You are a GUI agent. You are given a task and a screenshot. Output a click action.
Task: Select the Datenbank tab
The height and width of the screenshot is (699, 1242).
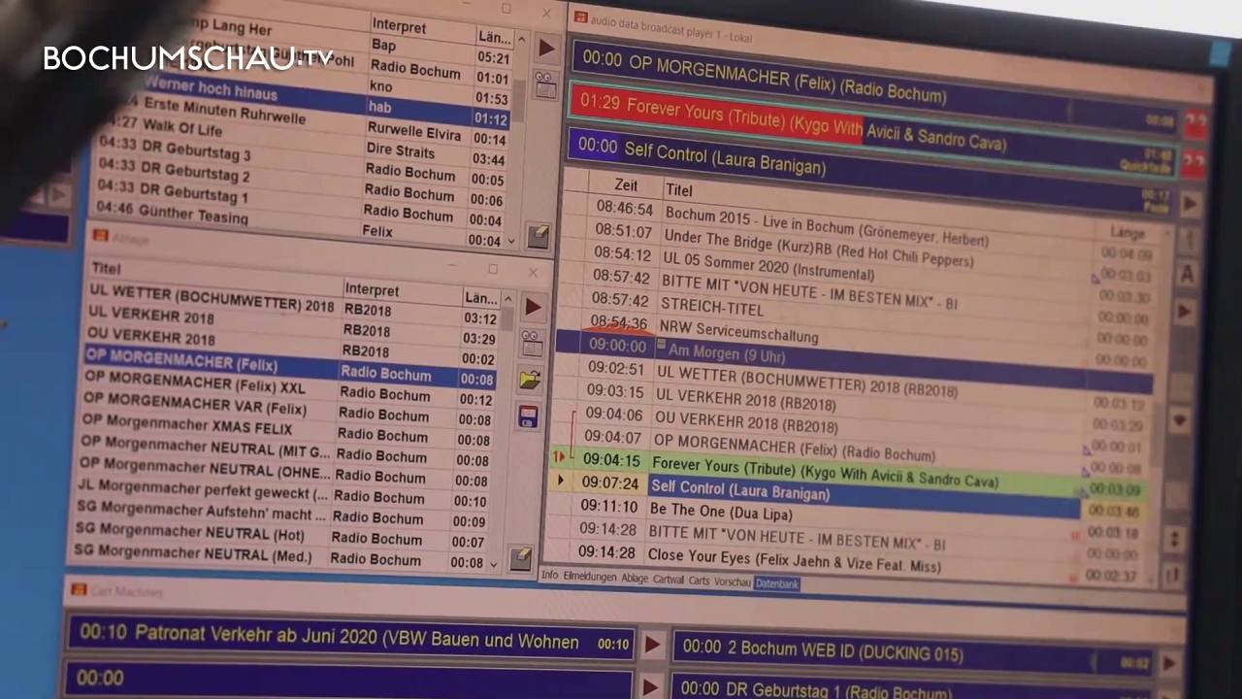[777, 583]
